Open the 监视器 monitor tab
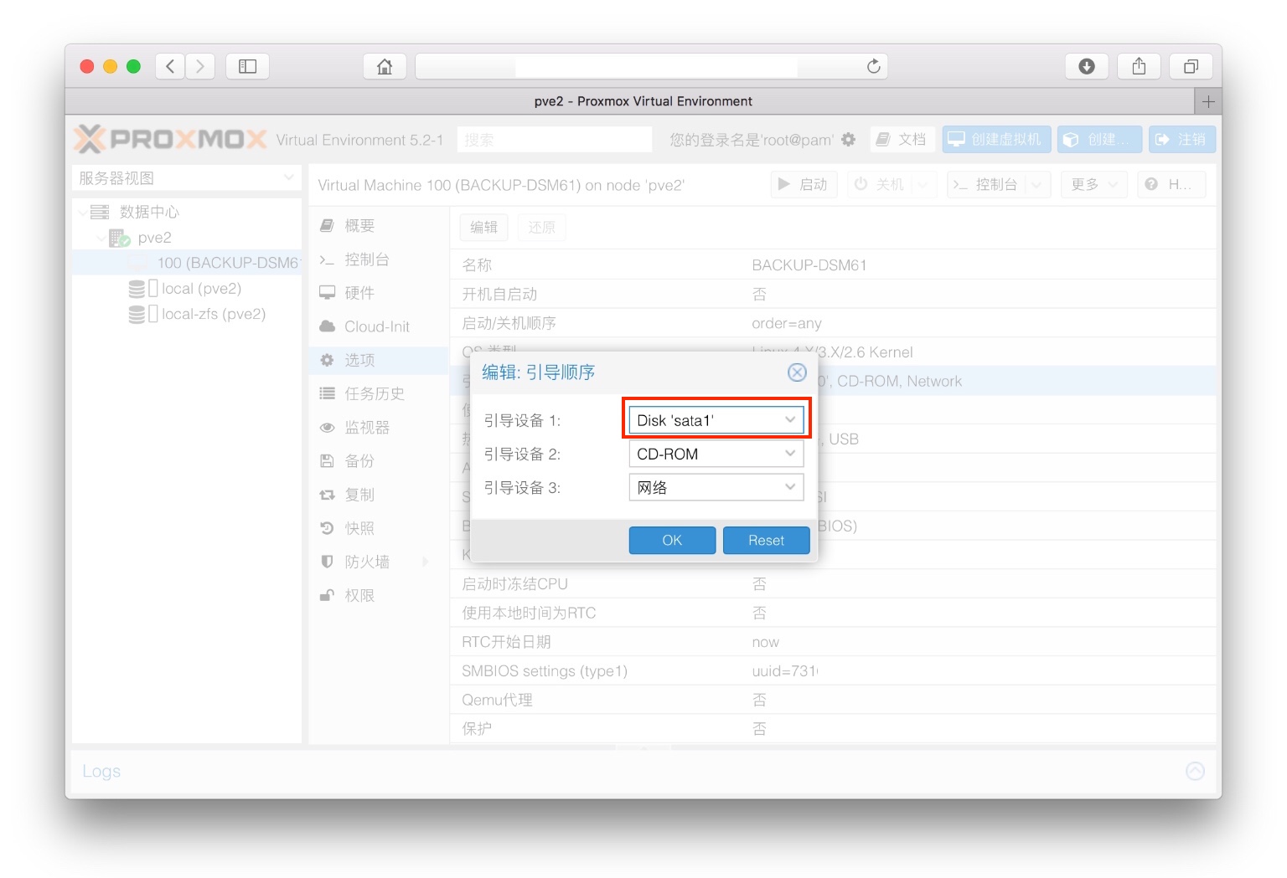1287x878 pixels. click(379, 428)
